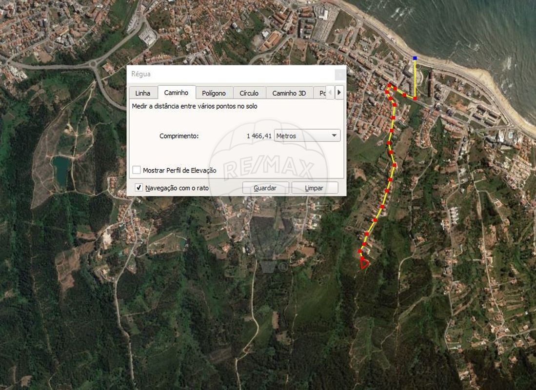Switch to the Linha tab
The width and height of the screenshot is (536, 390).
[x=143, y=93]
